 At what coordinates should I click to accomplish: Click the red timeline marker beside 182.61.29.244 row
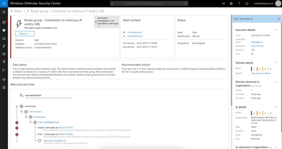click(17, 134)
